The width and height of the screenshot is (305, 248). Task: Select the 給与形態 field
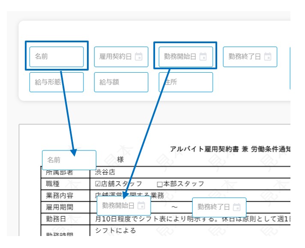pos(57,82)
